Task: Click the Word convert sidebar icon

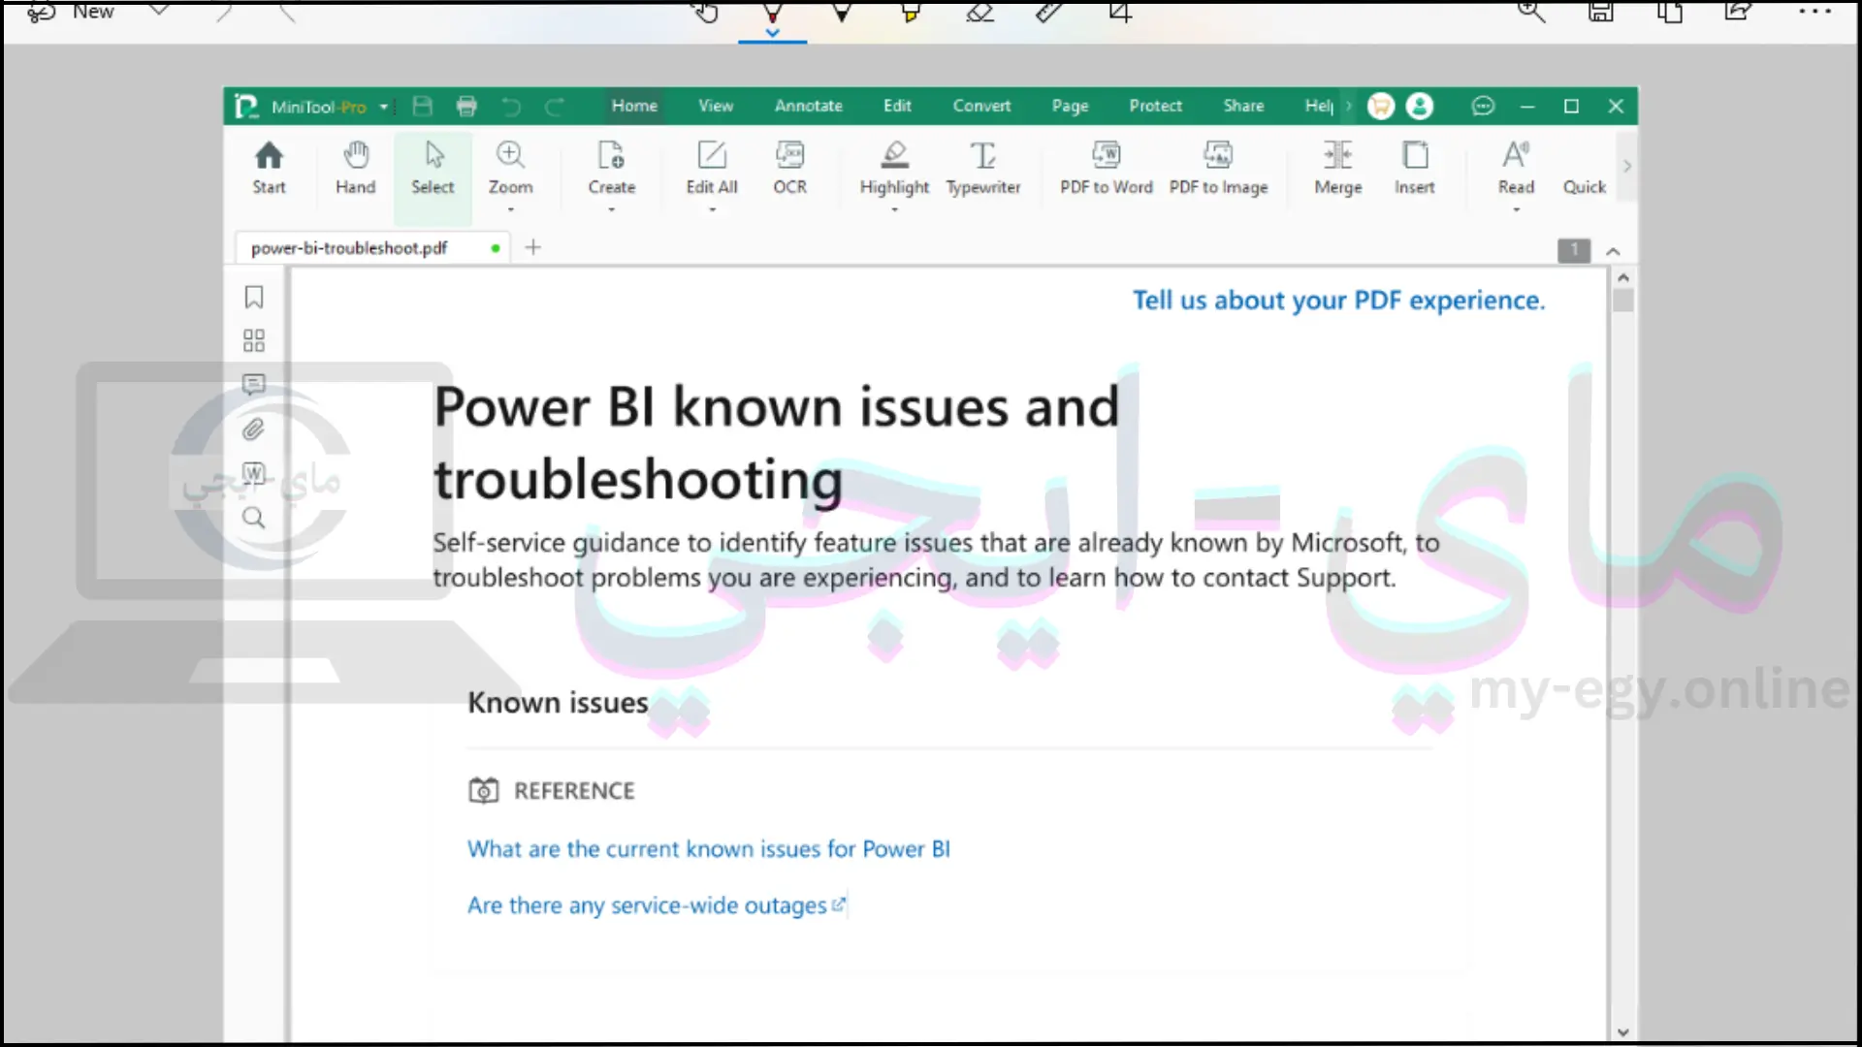Action: point(254,473)
